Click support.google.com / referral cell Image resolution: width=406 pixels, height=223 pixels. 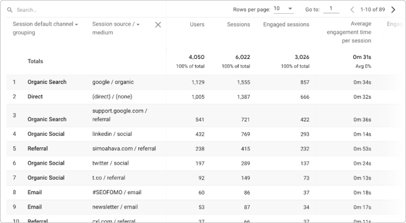120,115
